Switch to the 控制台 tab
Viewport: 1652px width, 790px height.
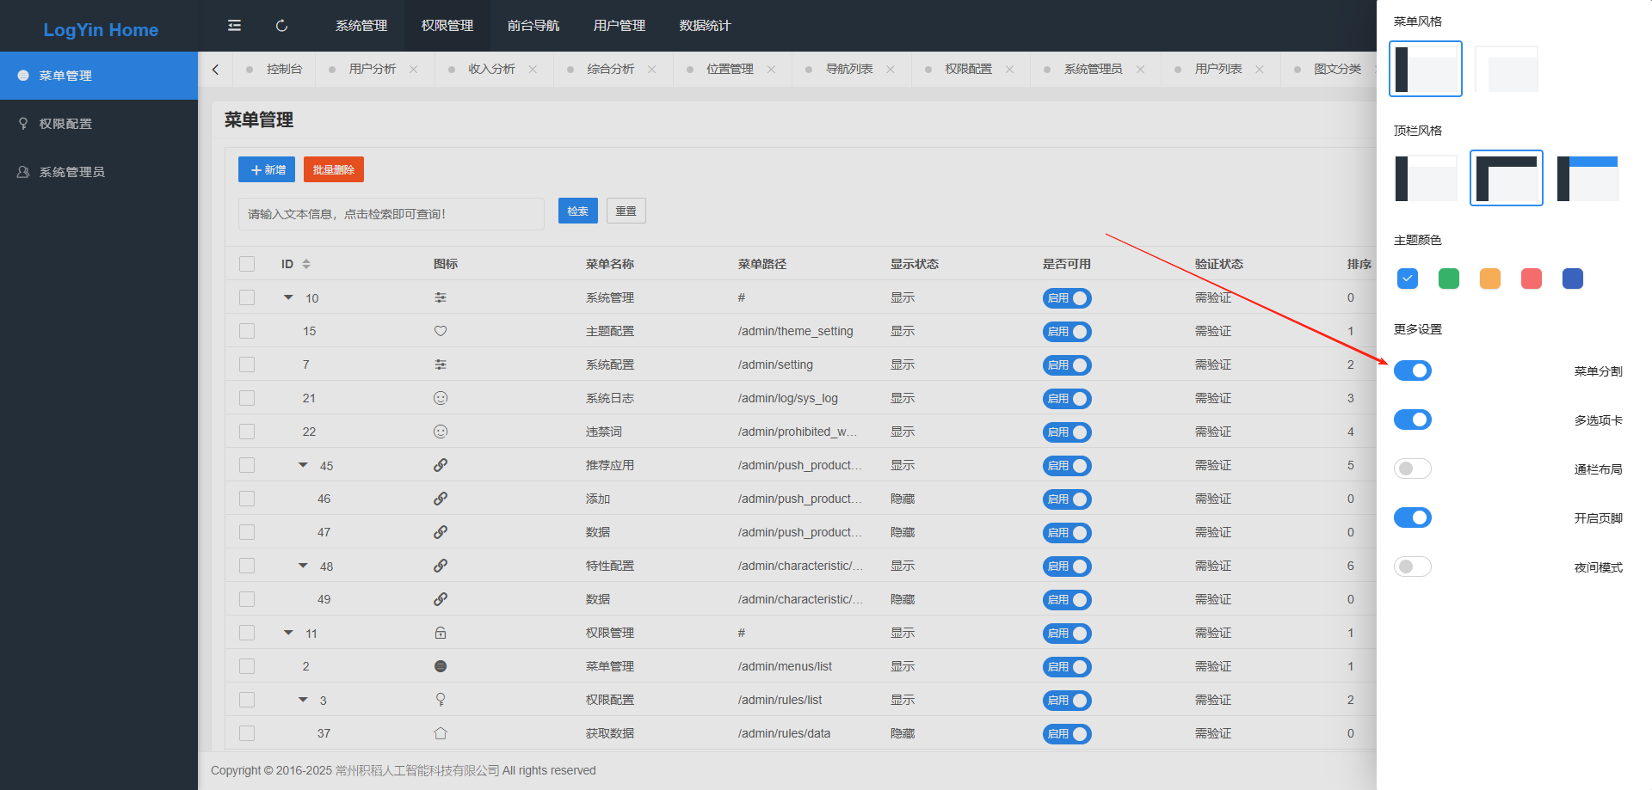tap(274, 70)
